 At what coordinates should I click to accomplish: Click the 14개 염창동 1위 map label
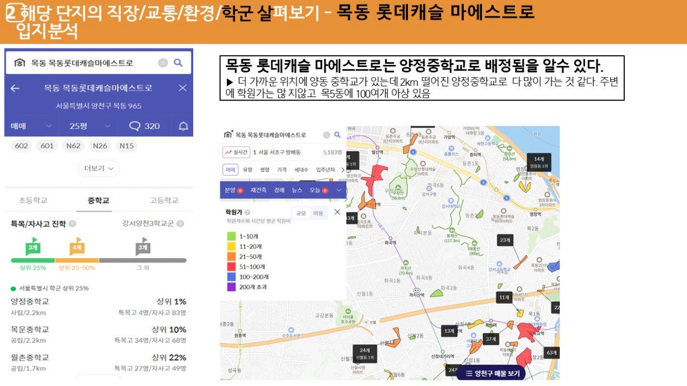tap(538, 163)
